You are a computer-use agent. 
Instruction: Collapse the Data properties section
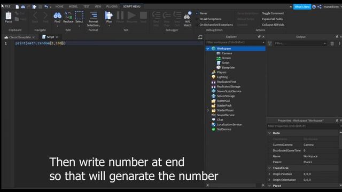tap(269, 133)
